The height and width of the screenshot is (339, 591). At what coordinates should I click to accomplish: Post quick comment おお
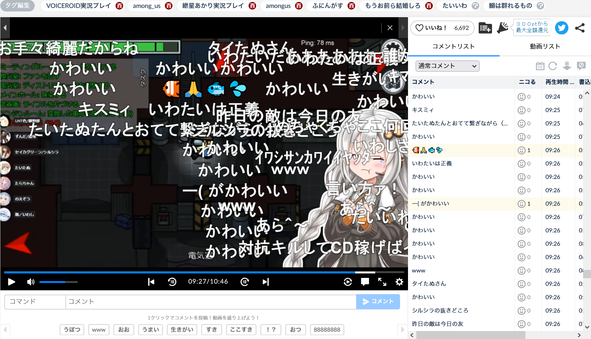point(124,330)
